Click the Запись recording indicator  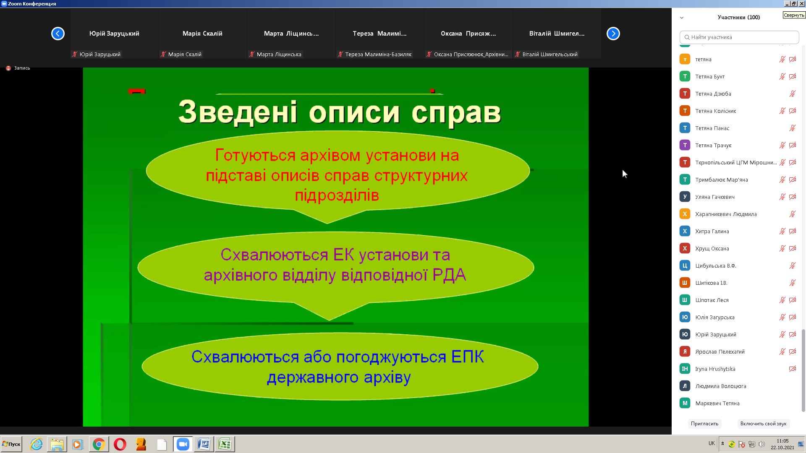[x=18, y=68]
